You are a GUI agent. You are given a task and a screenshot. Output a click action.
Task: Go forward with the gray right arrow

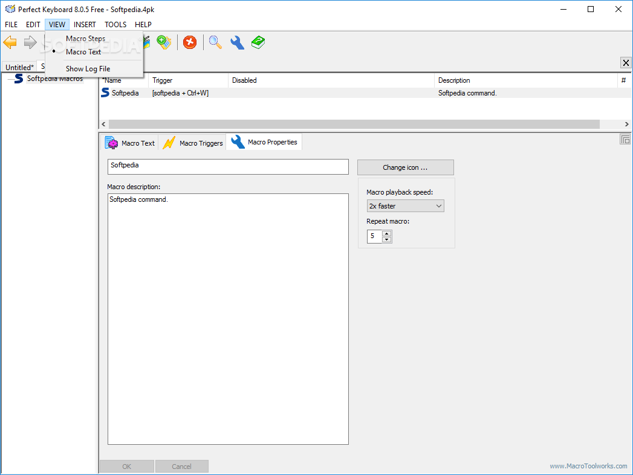[30, 42]
